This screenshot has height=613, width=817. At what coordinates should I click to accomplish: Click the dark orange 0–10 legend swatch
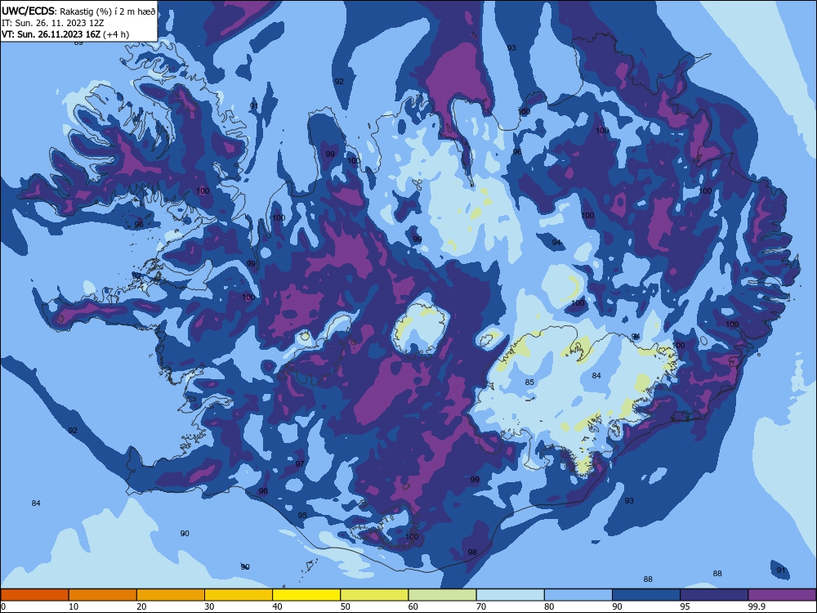click(x=34, y=595)
